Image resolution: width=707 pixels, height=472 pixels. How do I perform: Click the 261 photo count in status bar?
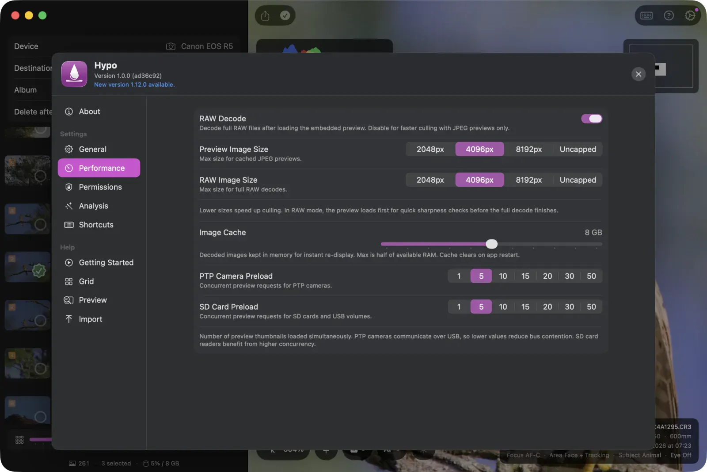(79, 464)
